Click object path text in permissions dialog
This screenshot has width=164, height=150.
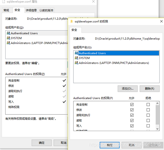pos(127,39)
